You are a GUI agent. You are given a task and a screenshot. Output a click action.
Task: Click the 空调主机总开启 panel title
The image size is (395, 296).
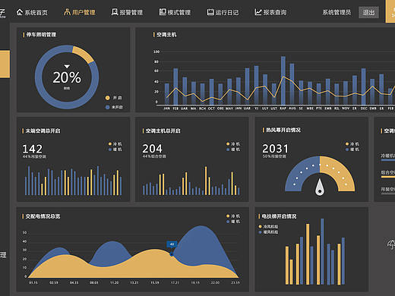[x=163, y=131]
